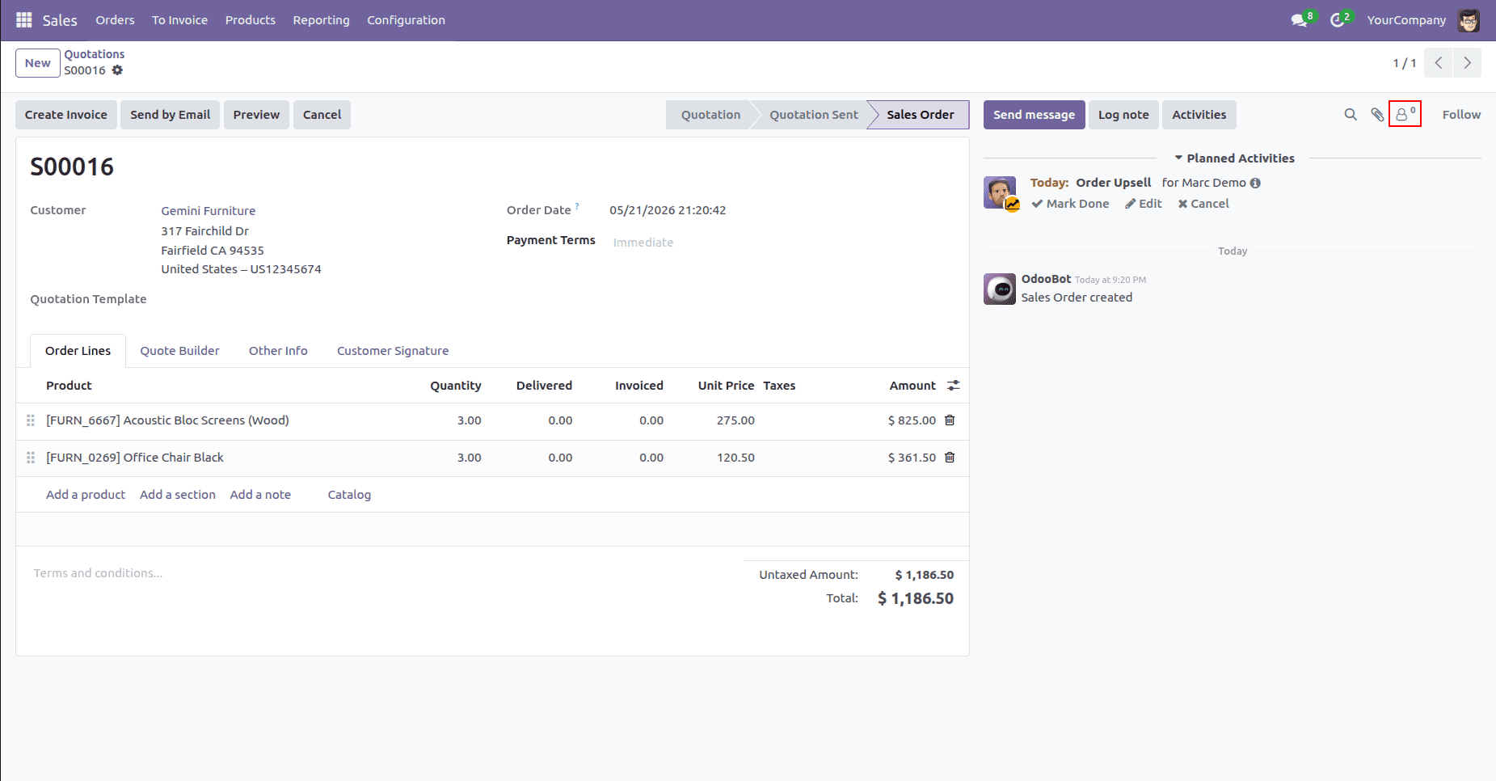Open the product Catalog
Viewport: 1496px width, 781px height.
click(x=349, y=495)
